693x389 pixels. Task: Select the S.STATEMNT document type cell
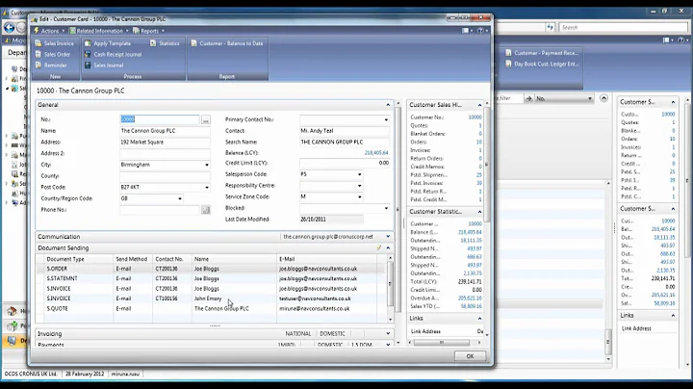click(78, 278)
